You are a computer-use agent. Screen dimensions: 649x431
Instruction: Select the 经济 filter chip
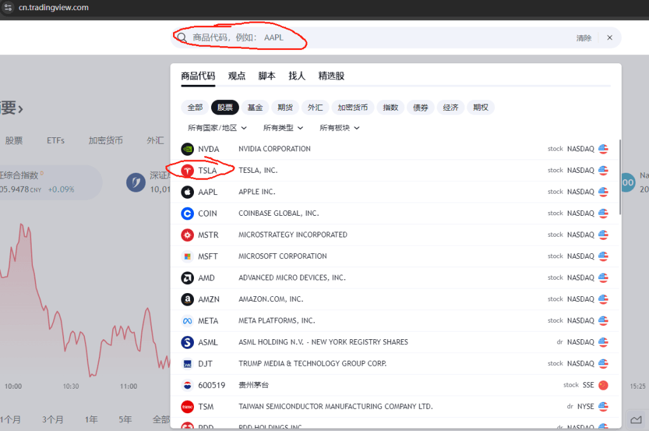coord(451,108)
